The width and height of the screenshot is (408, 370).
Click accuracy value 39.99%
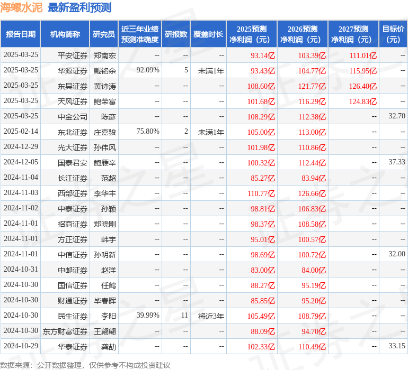pyautogui.click(x=148, y=315)
